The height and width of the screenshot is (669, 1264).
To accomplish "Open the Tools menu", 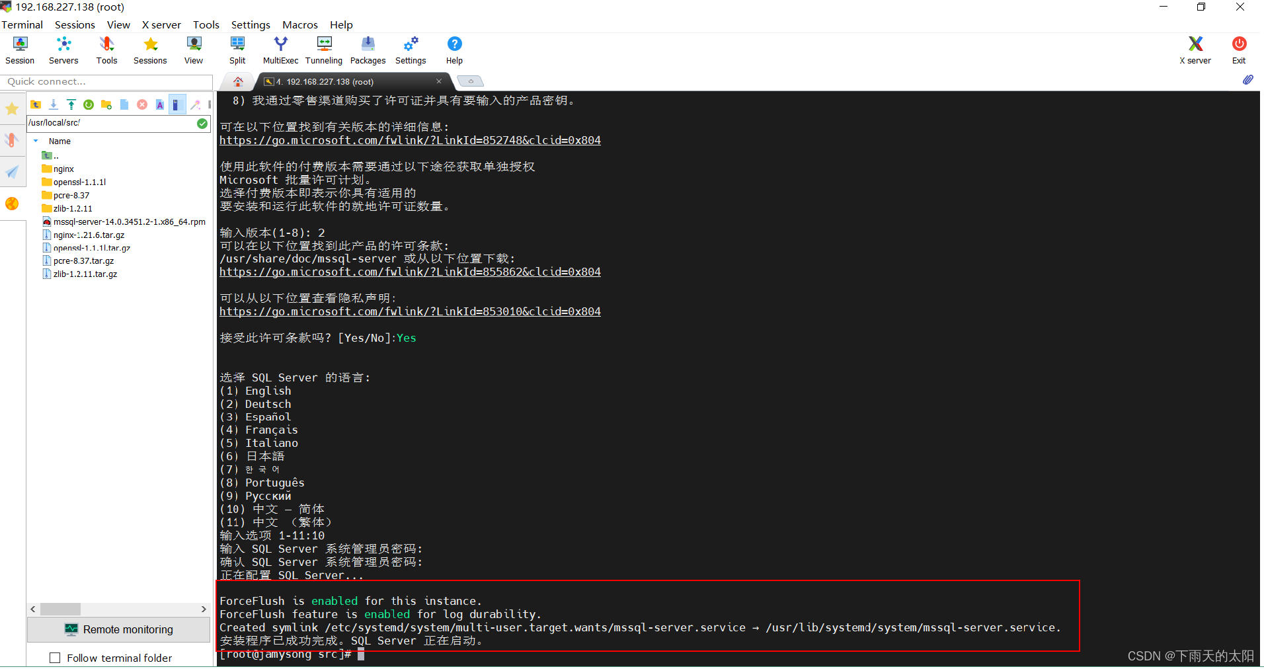I will tap(206, 24).
